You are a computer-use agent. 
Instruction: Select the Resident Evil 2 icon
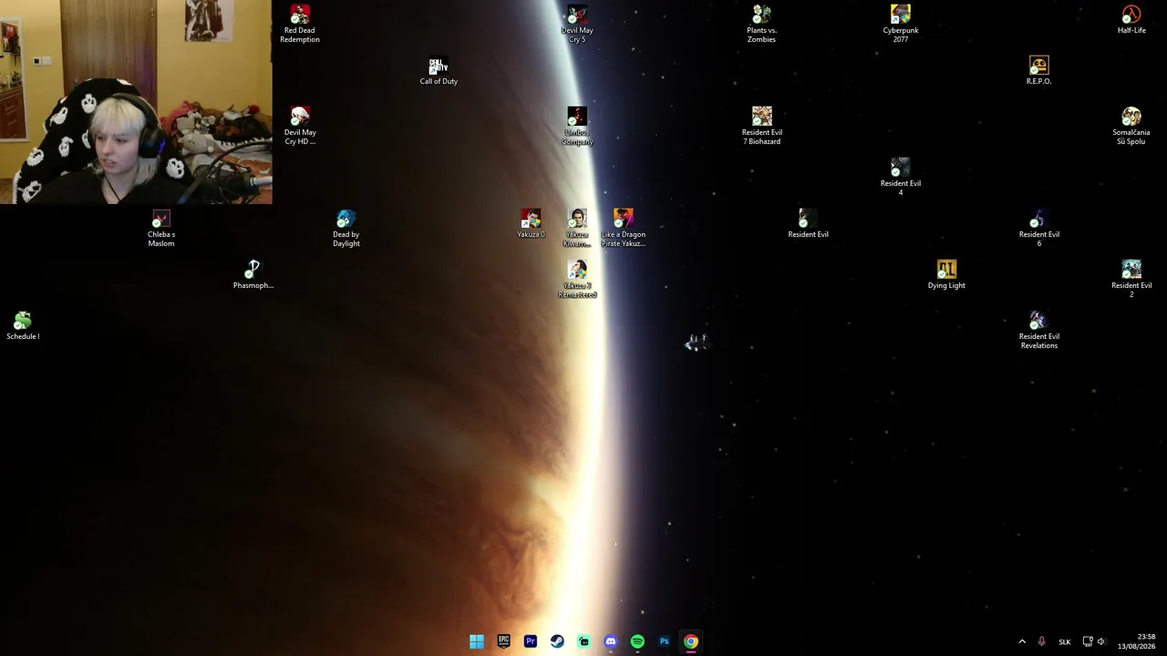coord(1131,279)
